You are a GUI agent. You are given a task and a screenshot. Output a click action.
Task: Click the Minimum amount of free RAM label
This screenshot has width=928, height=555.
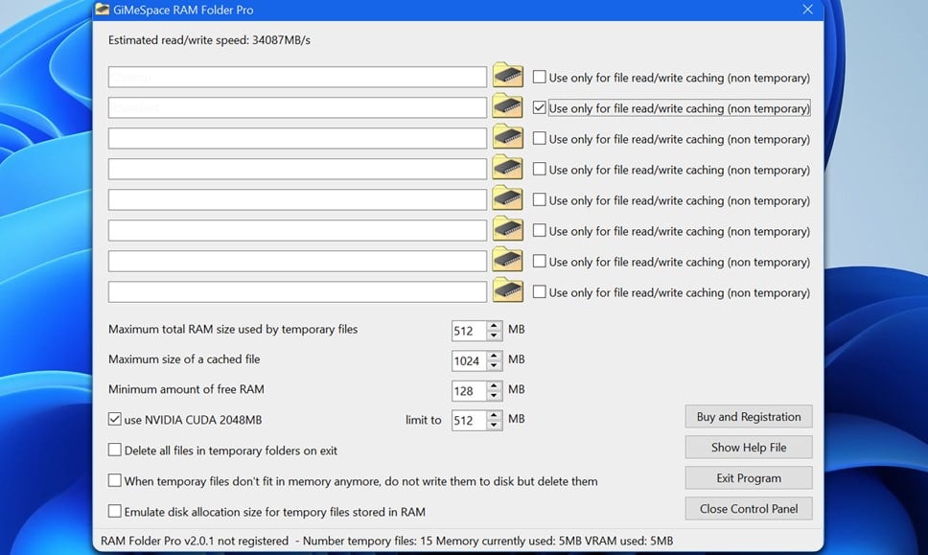point(186,389)
